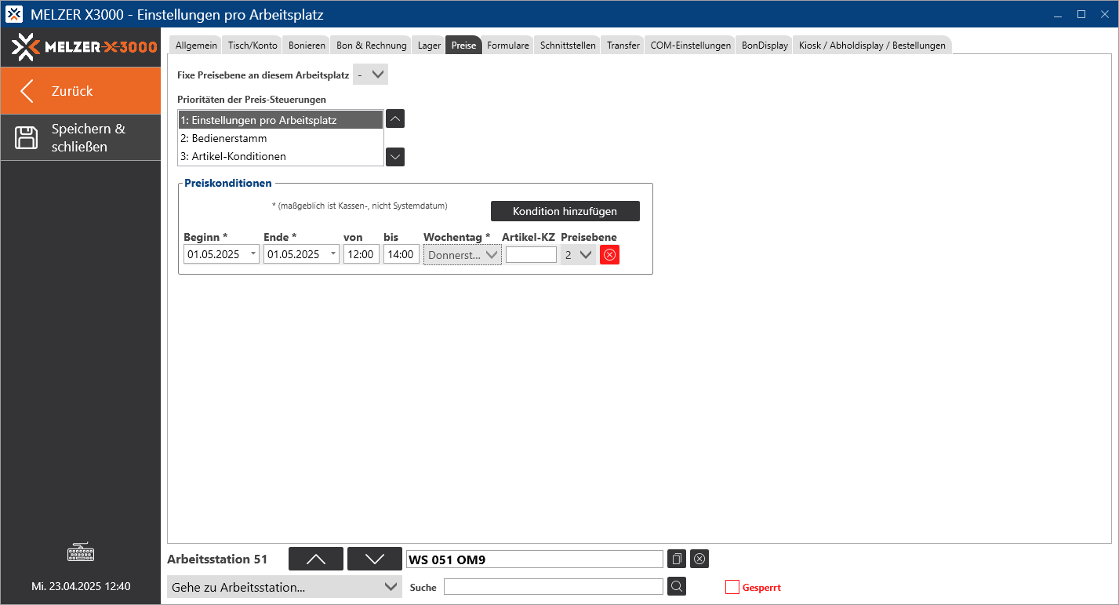Click the MELZER X3000 logo
Viewport: 1119px width, 605px height.
tap(85, 47)
